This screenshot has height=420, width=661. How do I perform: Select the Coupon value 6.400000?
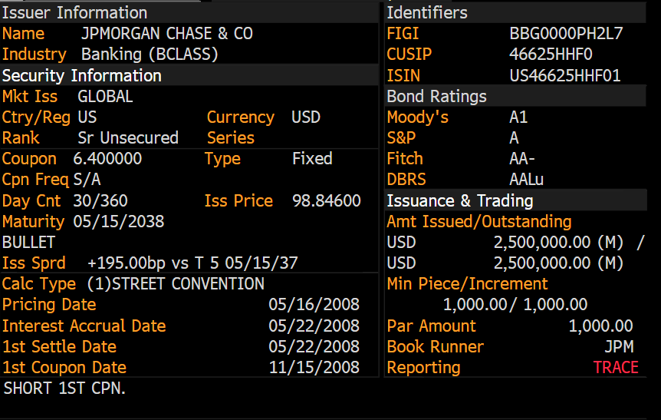click(x=107, y=159)
